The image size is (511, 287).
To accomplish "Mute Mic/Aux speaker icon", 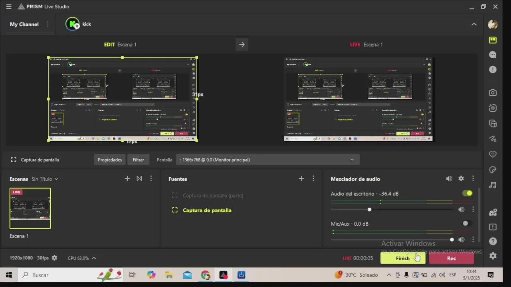I will (461, 240).
